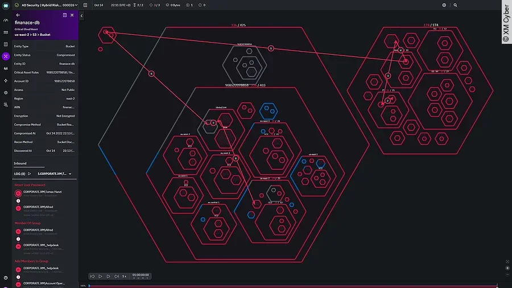Viewport: 512px width, 288px height.
Task: Click the timeline progress slider handle
Action: click(x=89, y=286)
